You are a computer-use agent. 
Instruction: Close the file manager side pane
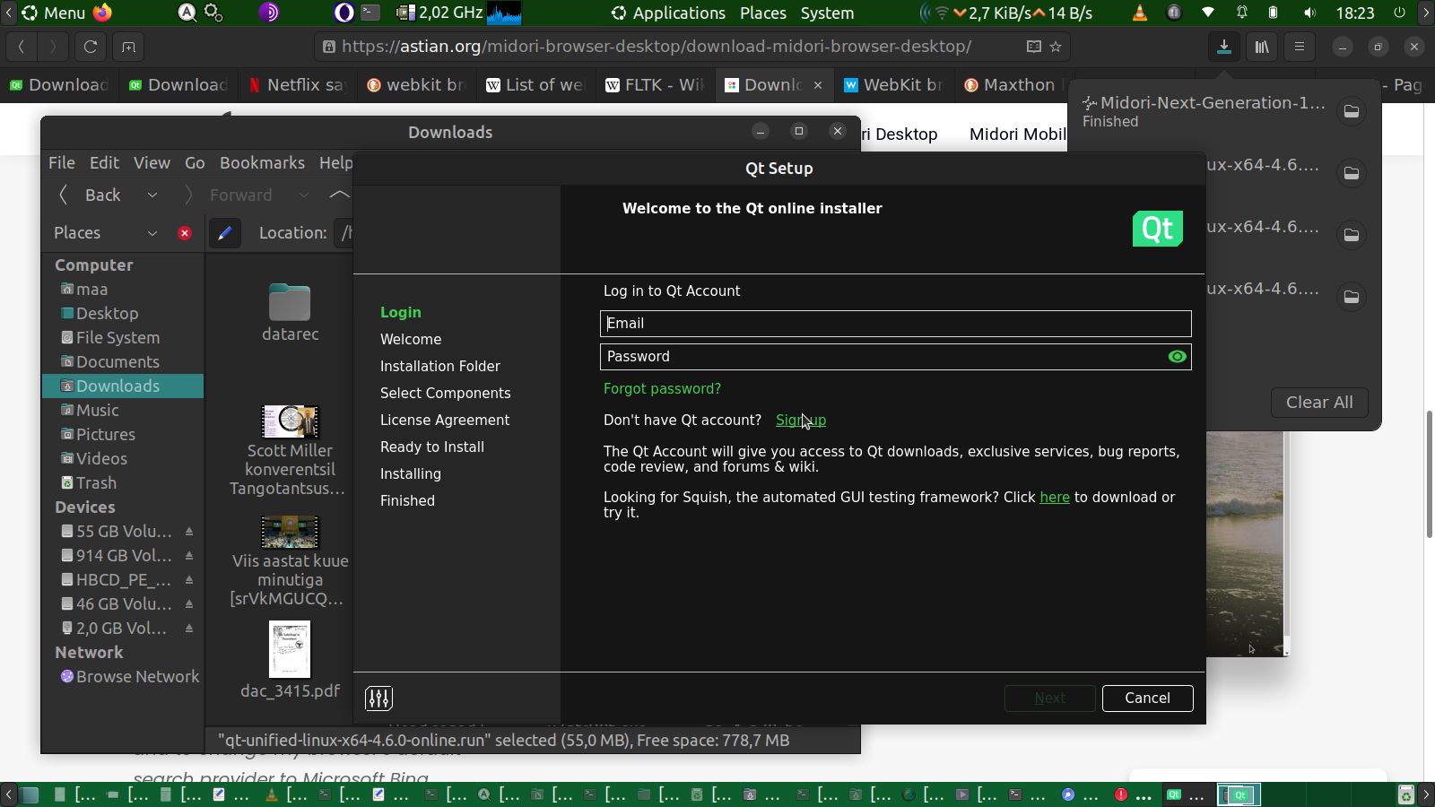185,233
